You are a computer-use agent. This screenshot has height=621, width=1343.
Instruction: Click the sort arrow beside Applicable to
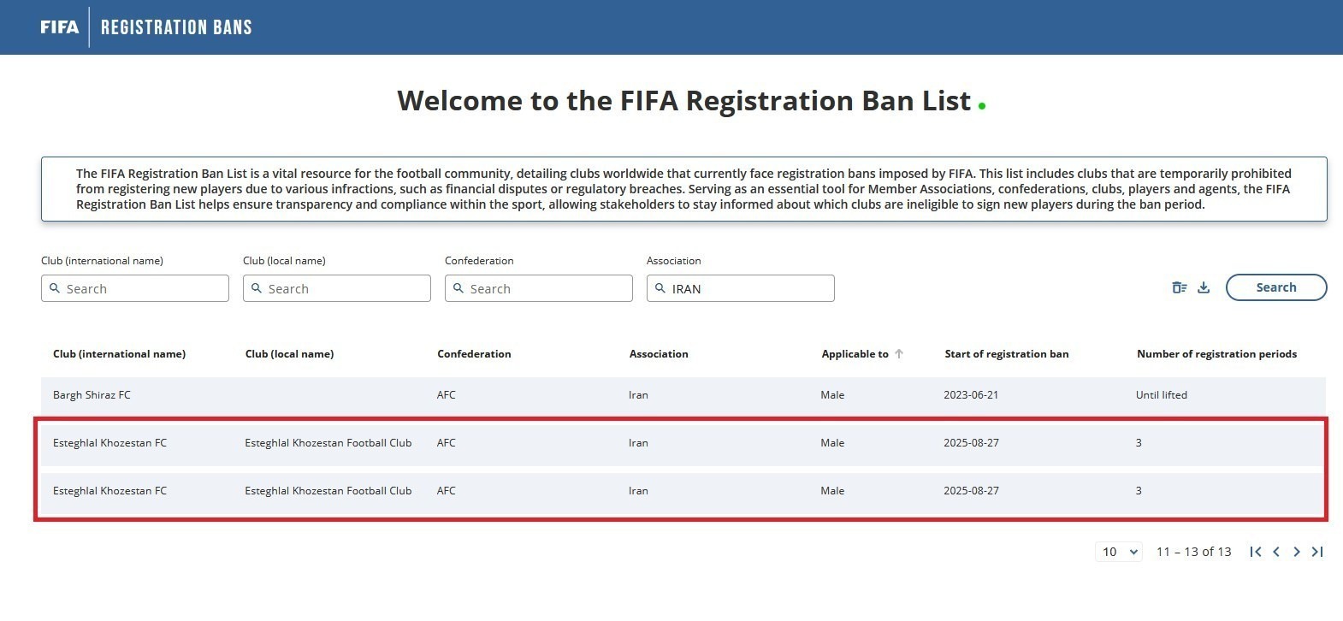tap(899, 354)
